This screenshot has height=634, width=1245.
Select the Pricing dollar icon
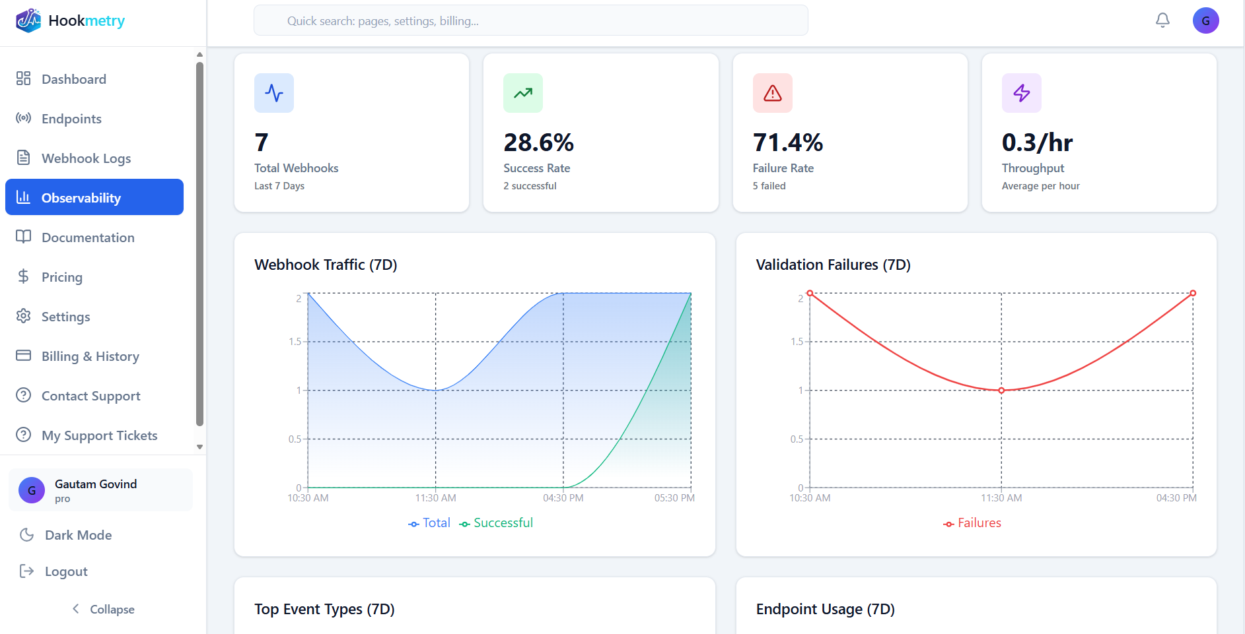pos(24,276)
